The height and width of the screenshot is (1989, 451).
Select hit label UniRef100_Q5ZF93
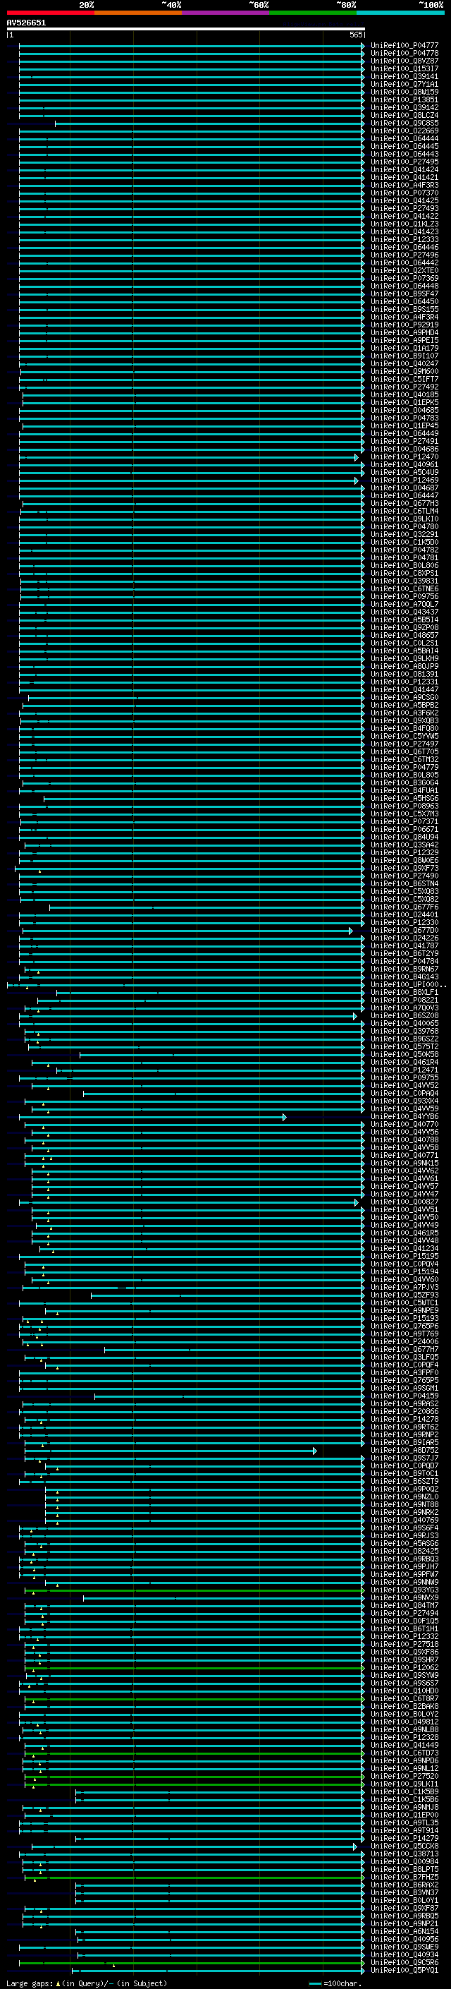pyautogui.click(x=404, y=1295)
